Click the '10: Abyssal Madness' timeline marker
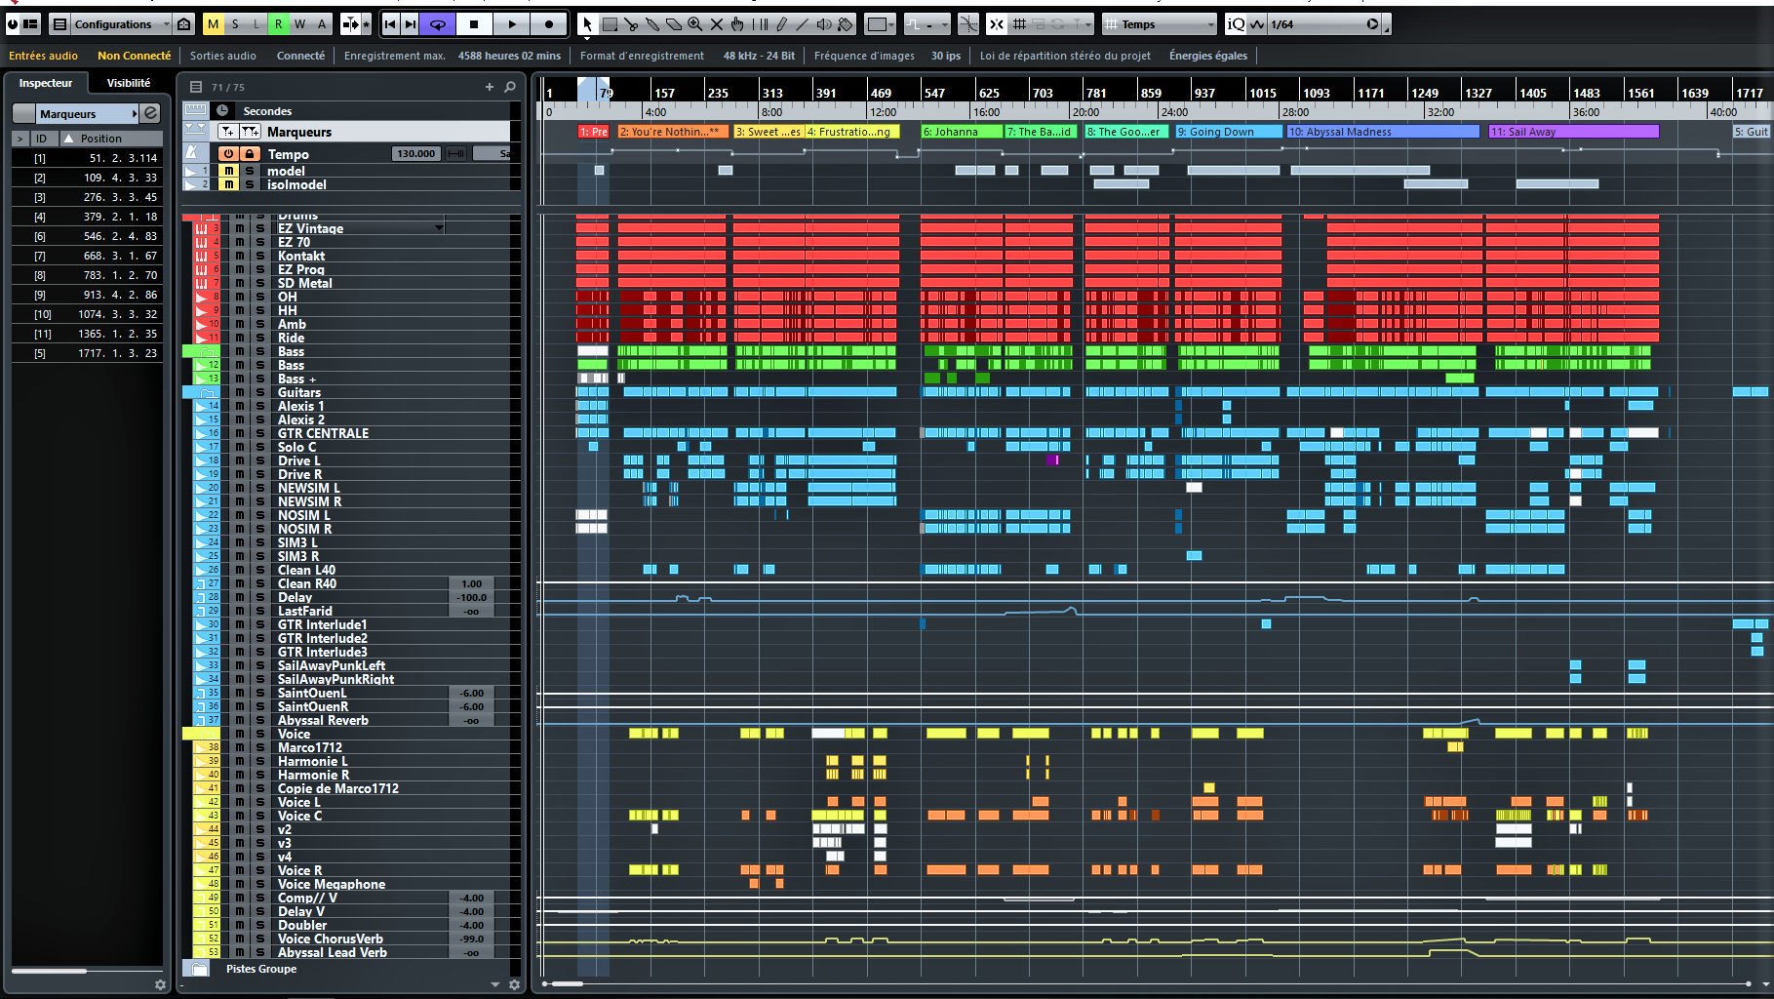 coord(1382,132)
